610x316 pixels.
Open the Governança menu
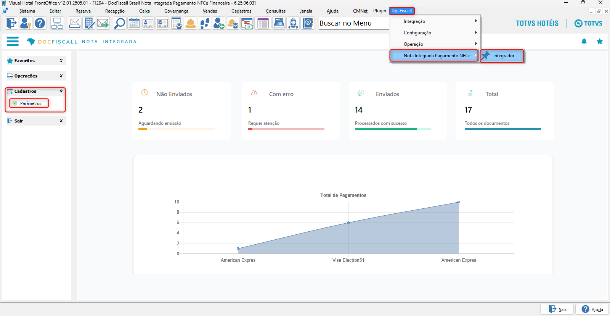point(176,11)
